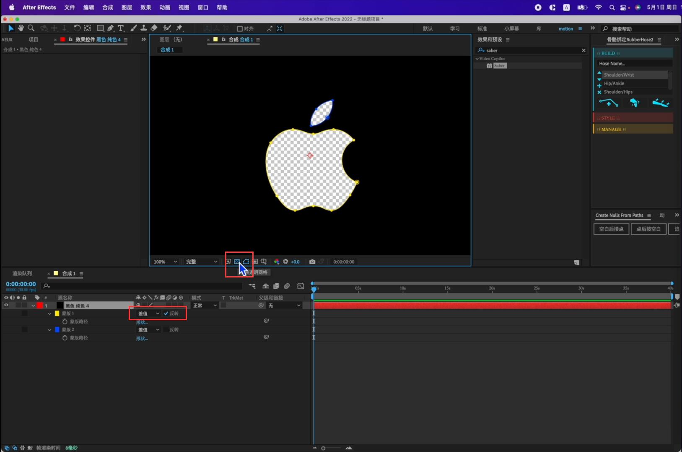Select the Zoom magnifier tool
The image size is (682, 452).
[31, 28]
